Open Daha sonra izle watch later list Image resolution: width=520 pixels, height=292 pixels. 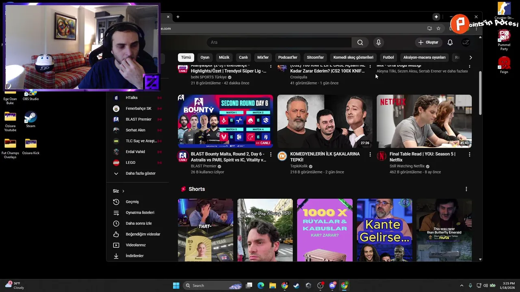click(x=138, y=223)
